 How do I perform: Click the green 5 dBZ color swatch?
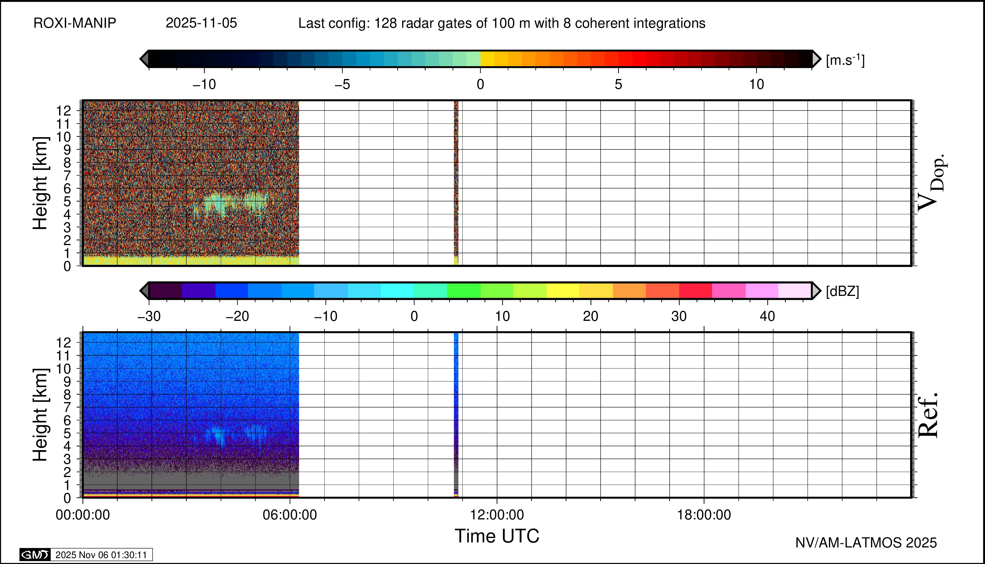(463, 291)
